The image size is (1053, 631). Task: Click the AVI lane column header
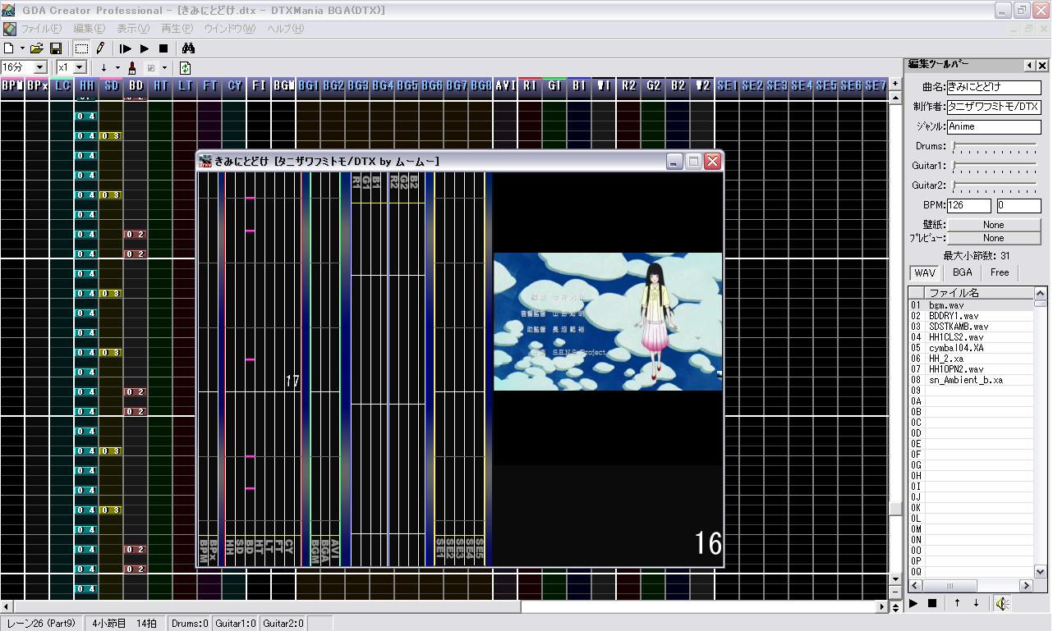coord(505,85)
